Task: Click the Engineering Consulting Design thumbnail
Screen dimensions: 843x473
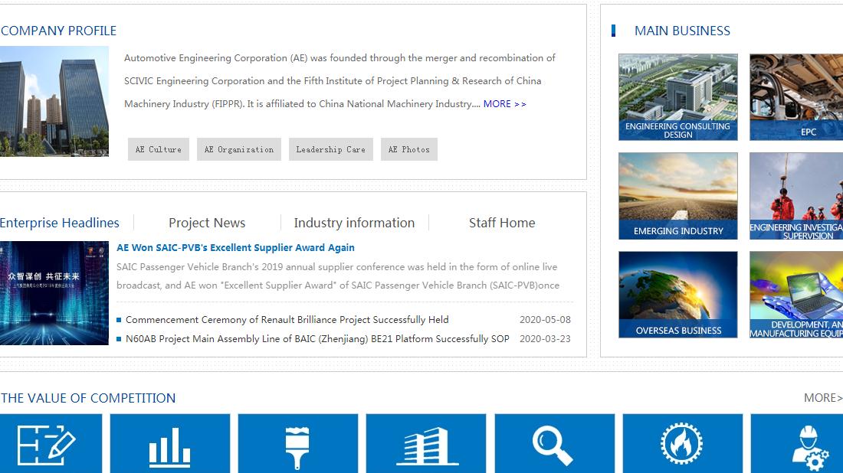Action: (x=677, y=97)
